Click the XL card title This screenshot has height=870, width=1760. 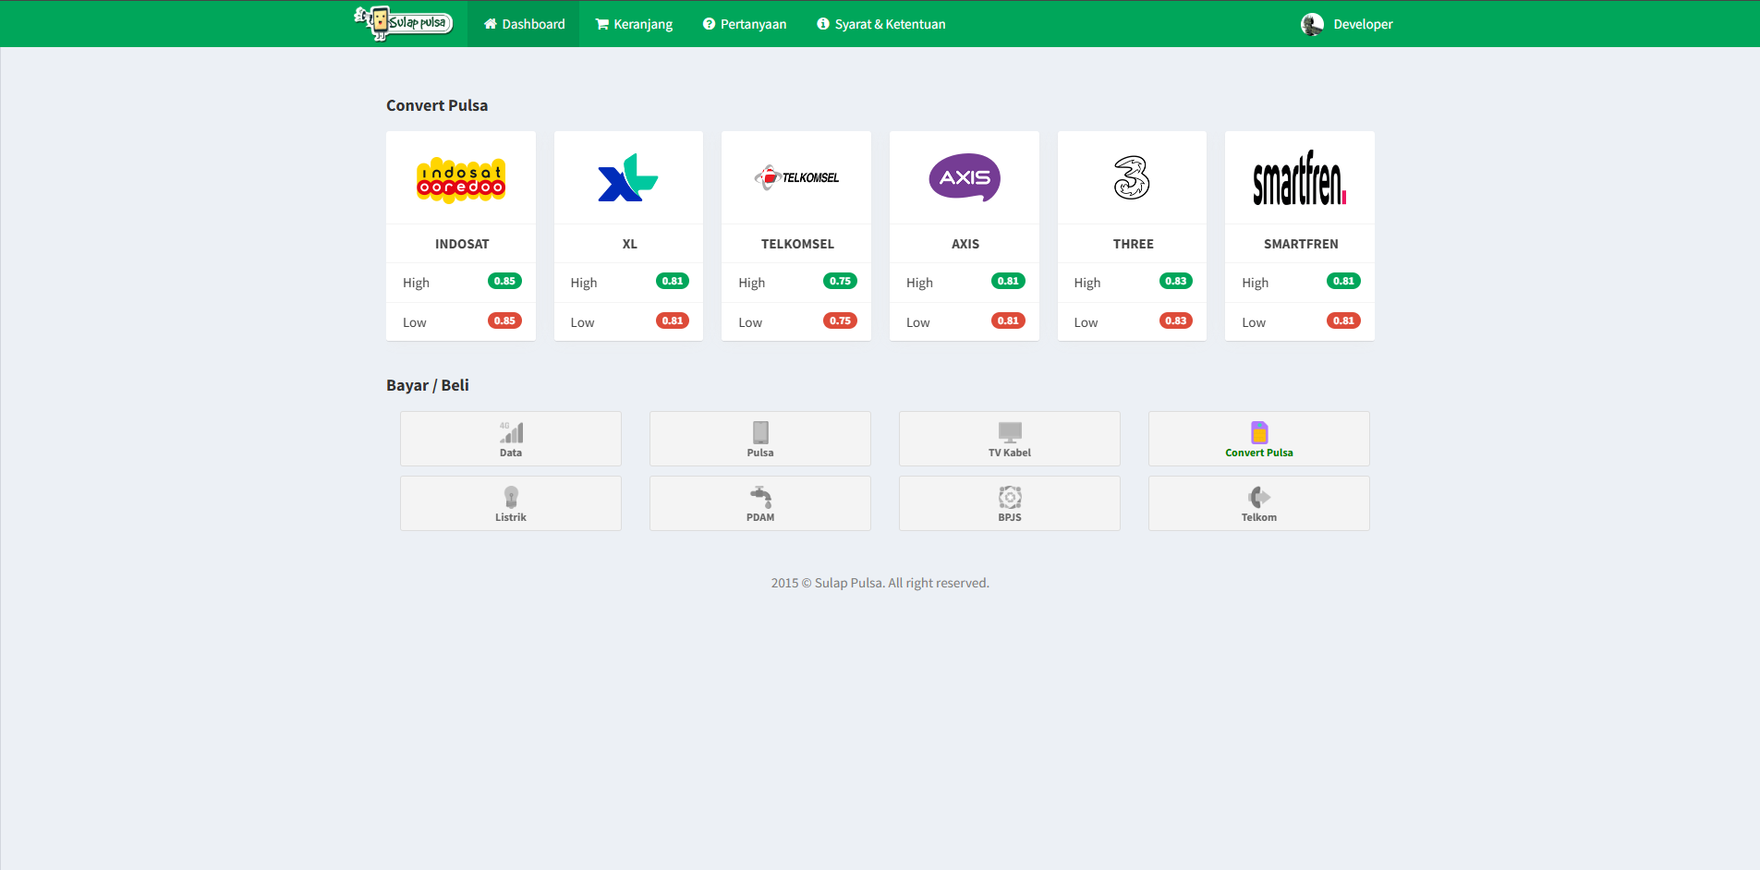[x=629, y=244]
